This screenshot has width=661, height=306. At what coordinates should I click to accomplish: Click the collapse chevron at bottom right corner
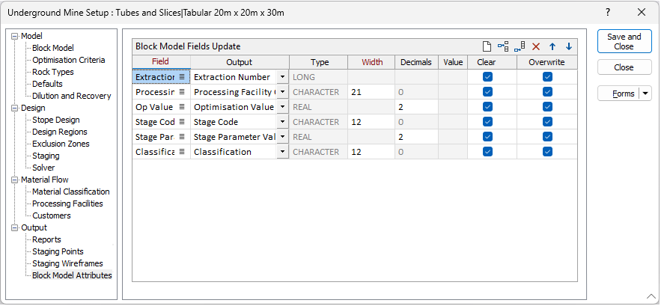pos(651,296)
